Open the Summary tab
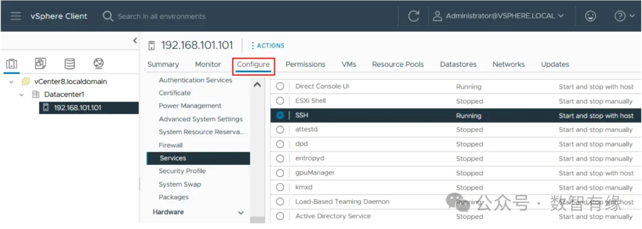This screenshot has width=642, height=229. coord(163,64)
